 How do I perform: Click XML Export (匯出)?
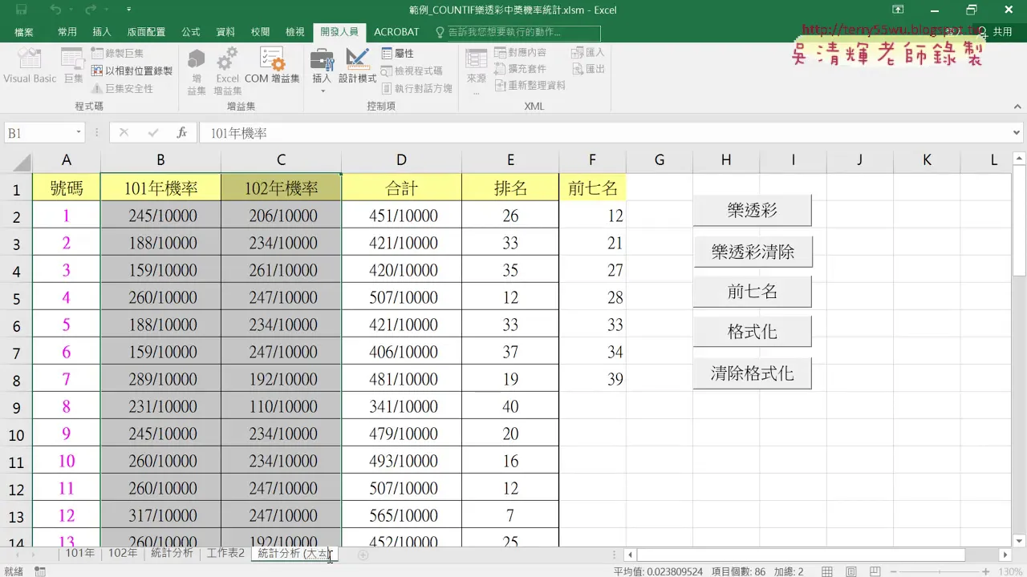point(588,69)
